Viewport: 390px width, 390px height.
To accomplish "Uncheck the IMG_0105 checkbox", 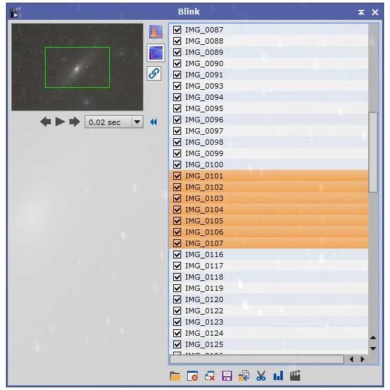I will (177, 221).
